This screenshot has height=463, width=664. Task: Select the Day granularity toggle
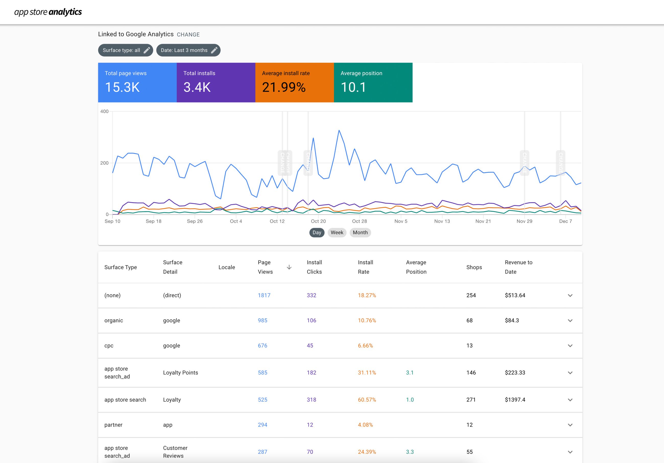point(316,232)
